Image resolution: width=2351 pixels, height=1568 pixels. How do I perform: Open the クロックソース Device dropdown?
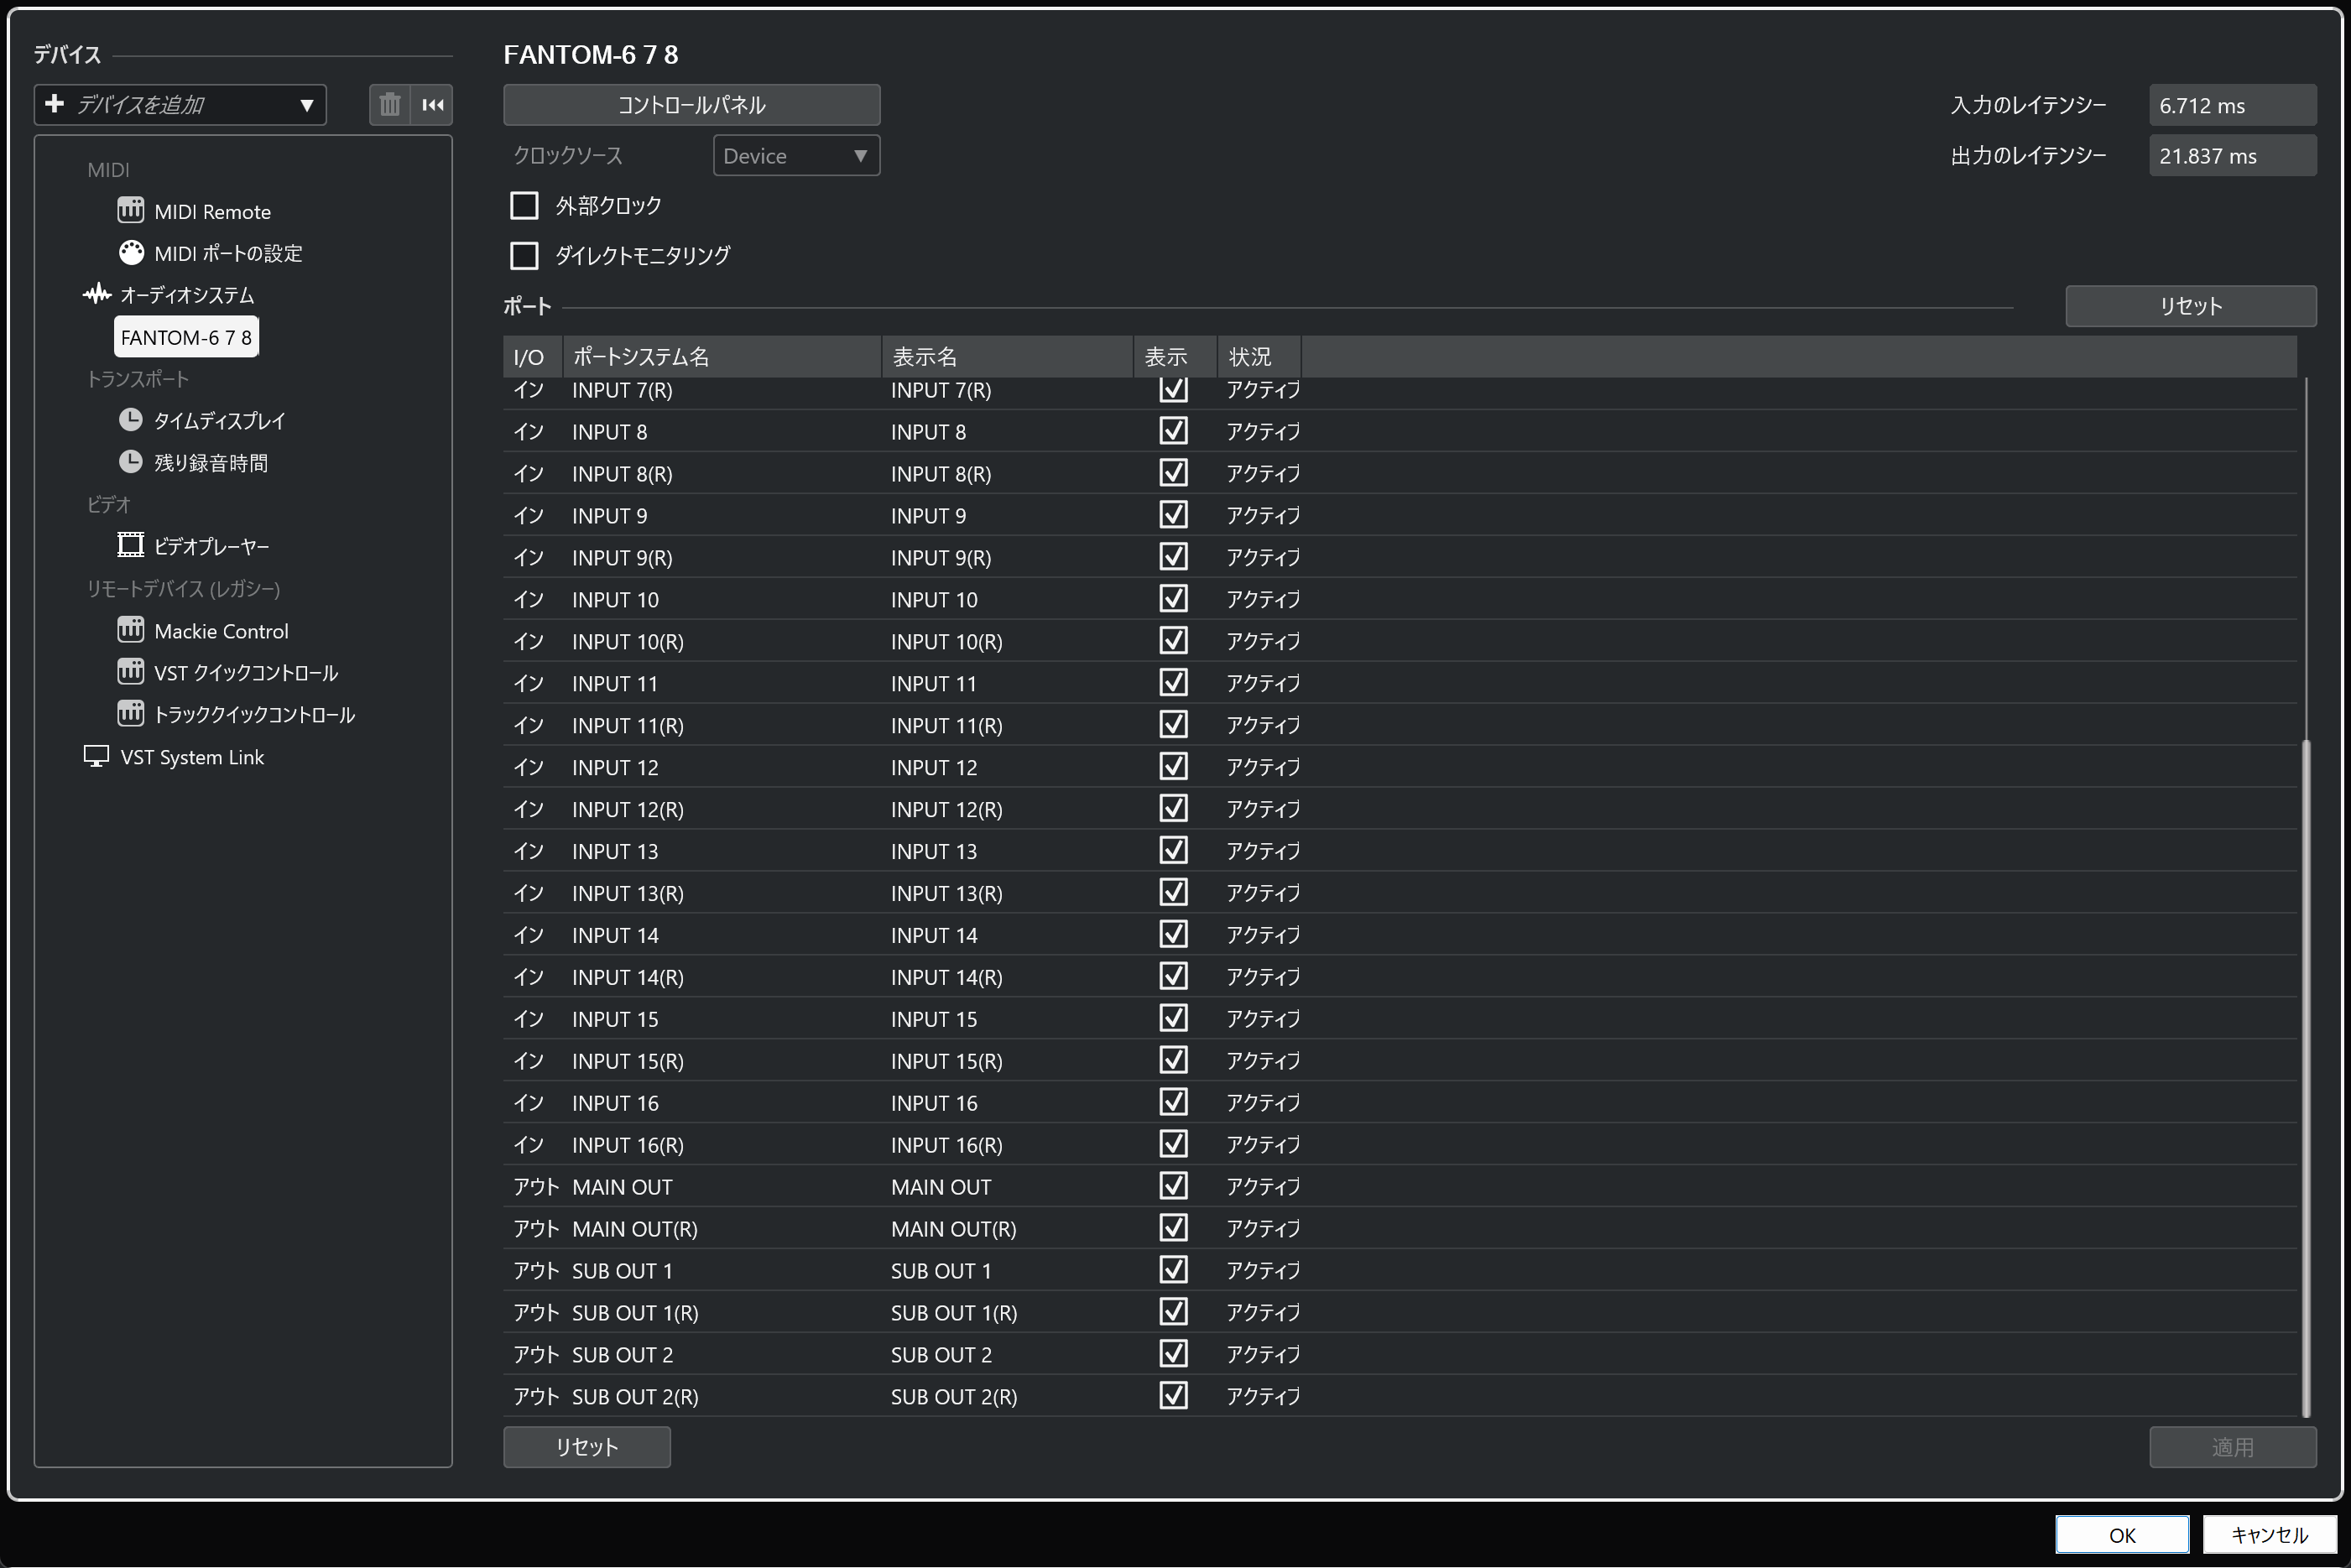pyautogui.click(x=796, y=156)
